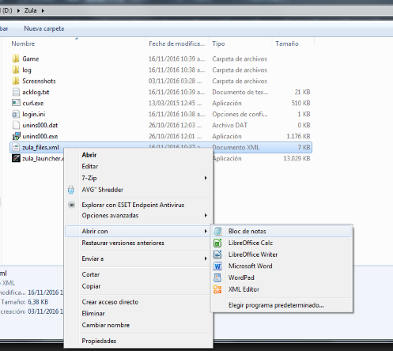Click the unins000.exe installer icon
Screen dimensions: 393x351
(16, 136)
